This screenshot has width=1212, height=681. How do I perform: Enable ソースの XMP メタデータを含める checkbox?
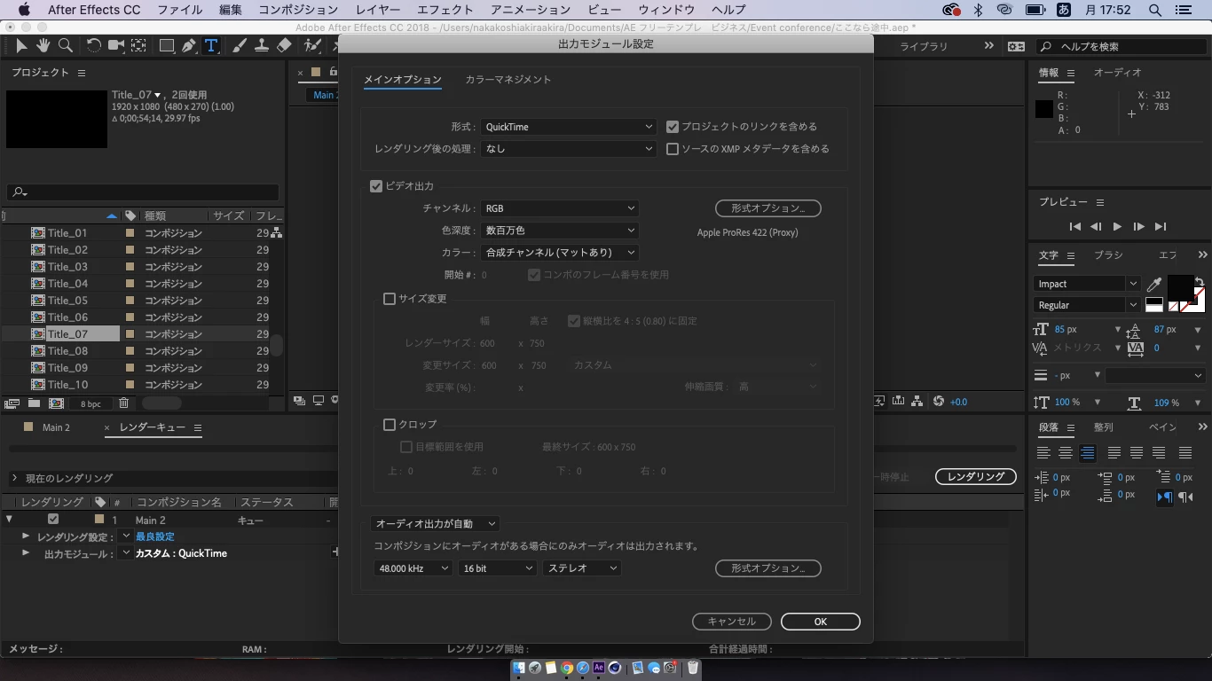673,149
